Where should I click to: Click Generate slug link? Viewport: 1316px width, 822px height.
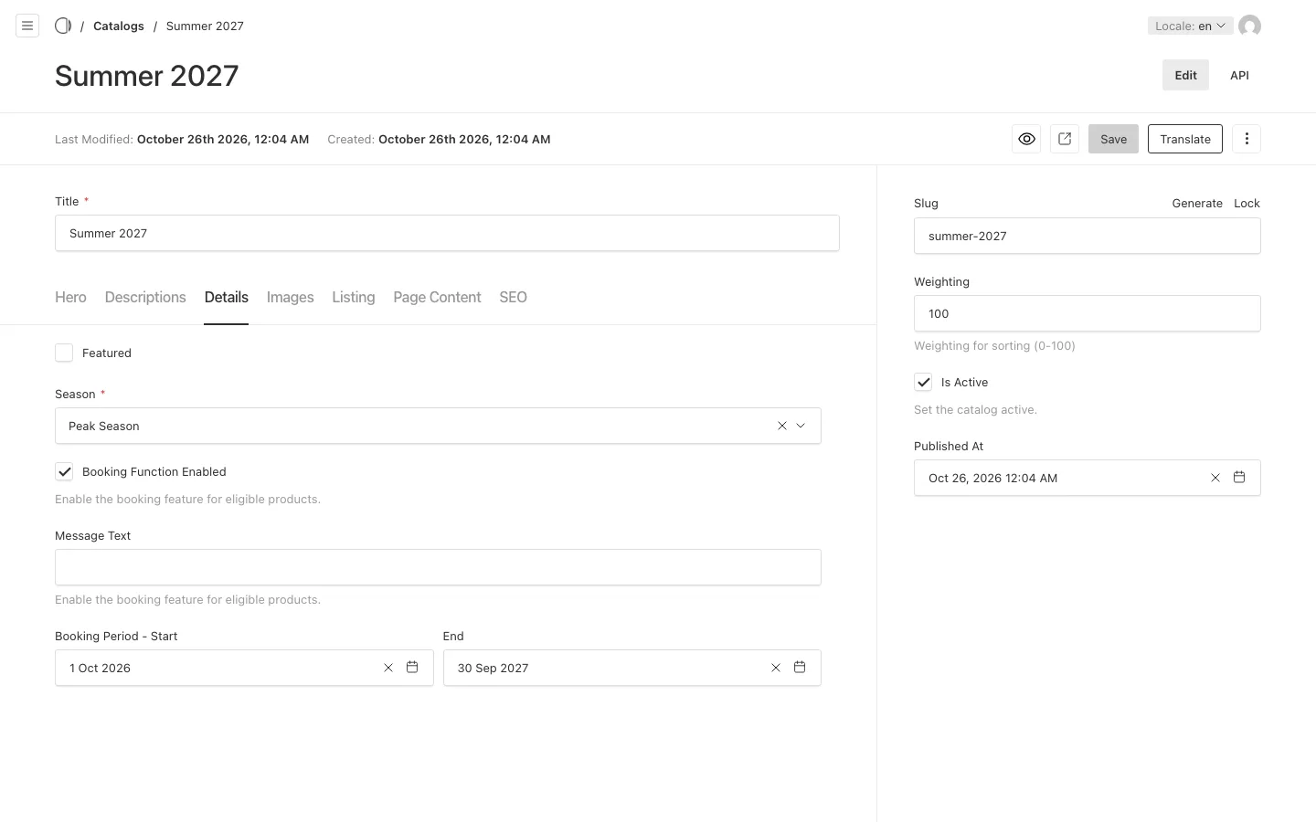pyautogui.click(x=1197, y=203)
